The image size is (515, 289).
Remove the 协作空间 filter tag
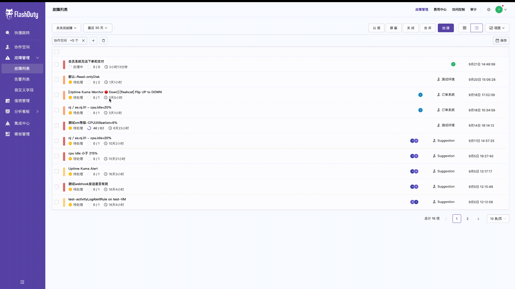[83, 41]
